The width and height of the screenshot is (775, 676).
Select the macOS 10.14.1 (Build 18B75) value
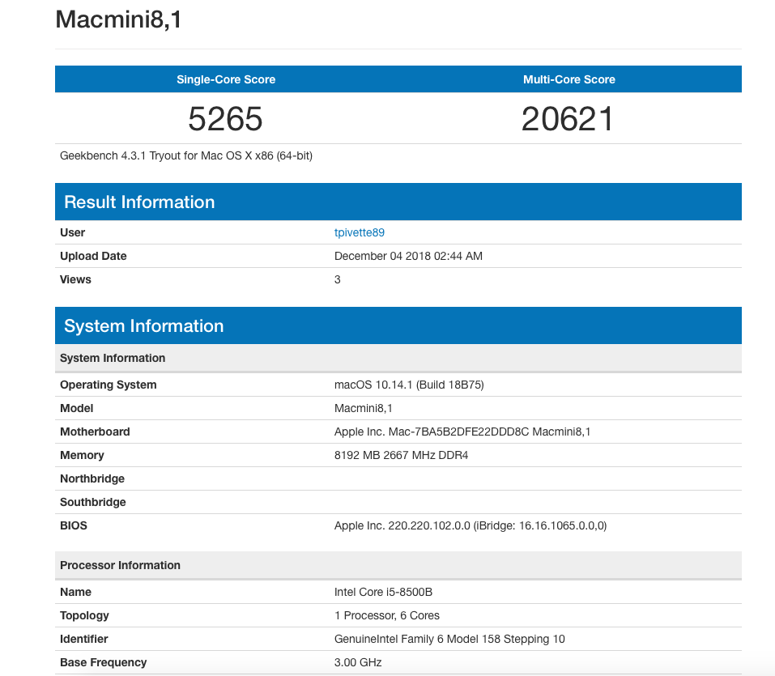(409, 385)
